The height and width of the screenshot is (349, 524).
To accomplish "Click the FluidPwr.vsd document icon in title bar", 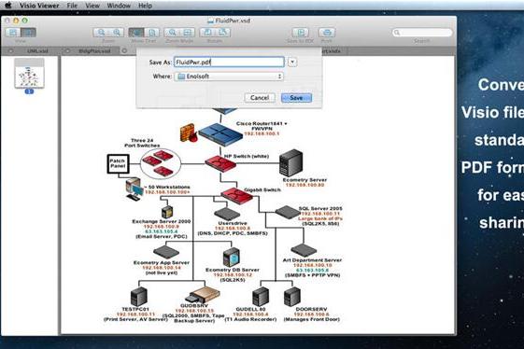I will click(210, 21).
